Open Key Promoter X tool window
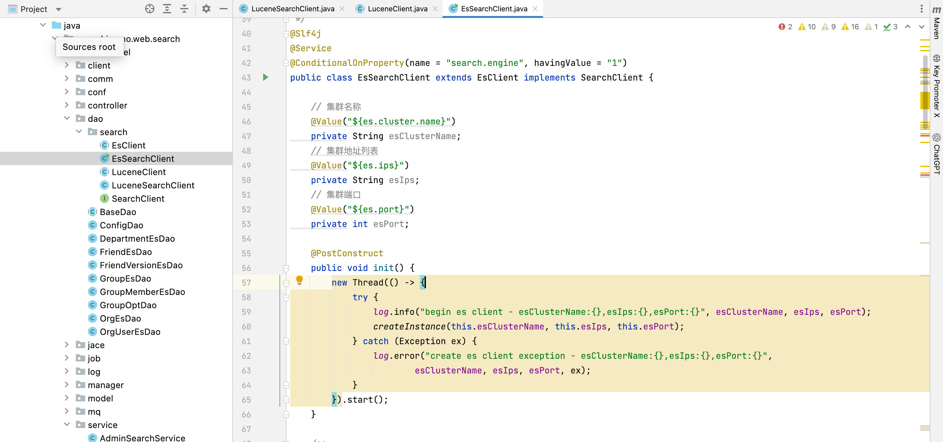This screenshot has height=442, width=943. 936,87
